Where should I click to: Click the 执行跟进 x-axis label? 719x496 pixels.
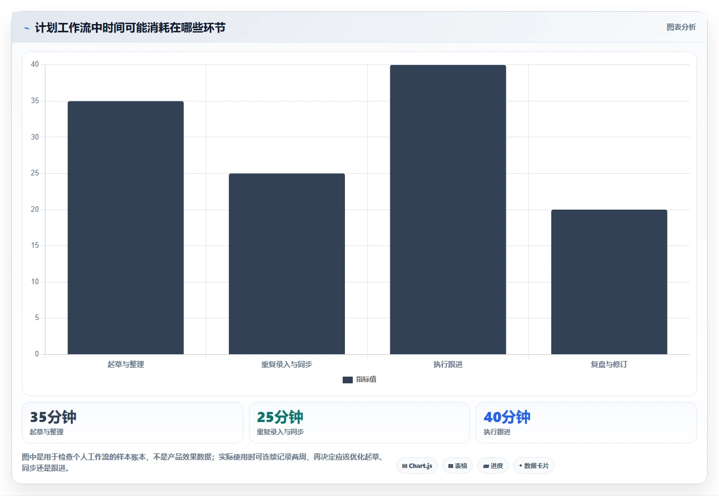click(448, 364)
